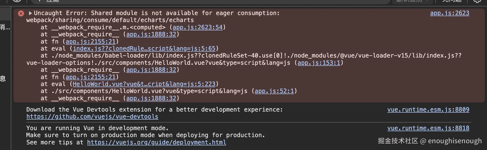The height and width of the screenshot is (150, 487).
Task: Open app.js:1888:32 link below the computed frame
Action: (x=151, y=34)
